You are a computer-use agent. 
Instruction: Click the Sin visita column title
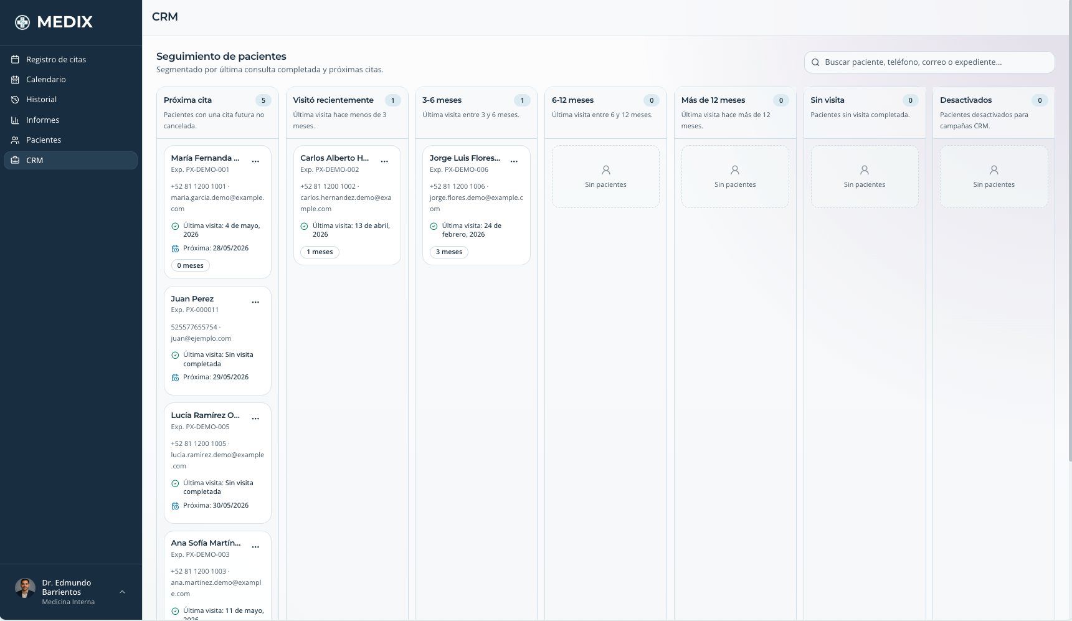pos(827,100)
